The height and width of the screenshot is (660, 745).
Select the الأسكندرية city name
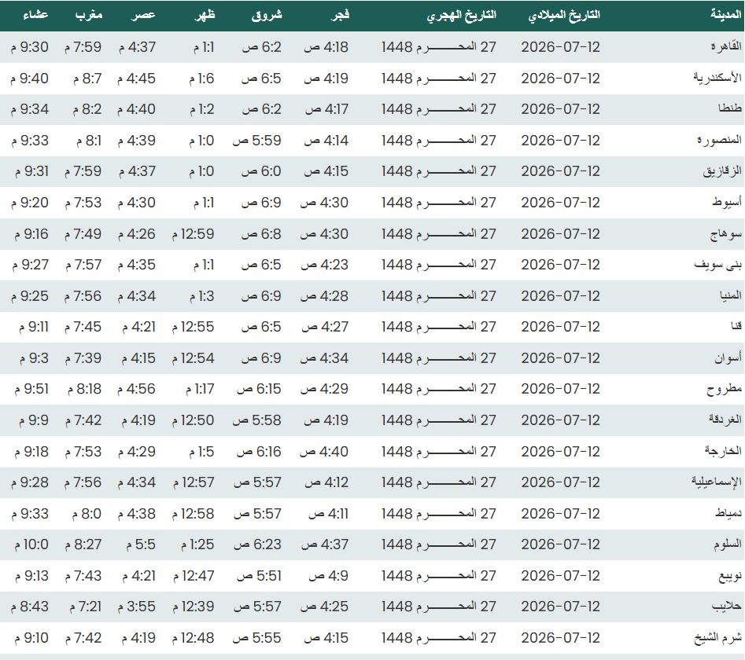pyautogui.click(x=717, y=78)
